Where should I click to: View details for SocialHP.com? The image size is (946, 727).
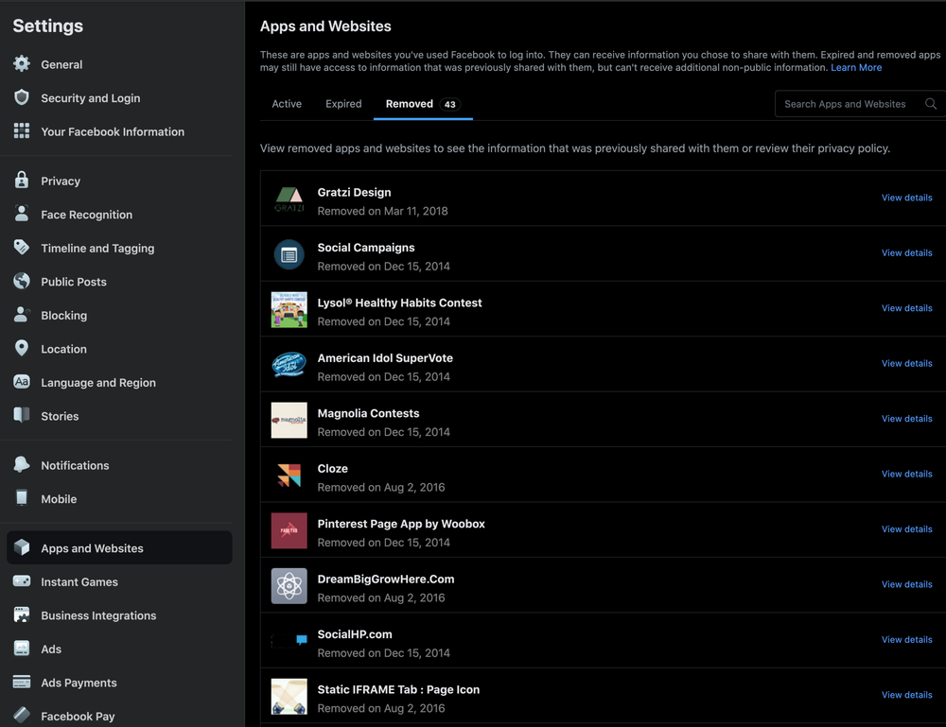coord(907,640)
